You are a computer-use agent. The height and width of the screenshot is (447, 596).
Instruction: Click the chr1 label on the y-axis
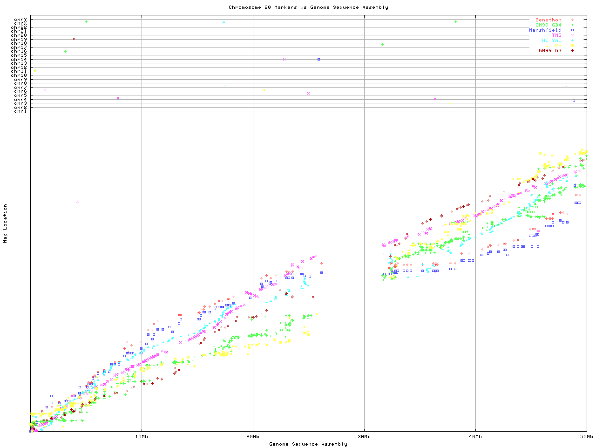click(x=20, y=111)
